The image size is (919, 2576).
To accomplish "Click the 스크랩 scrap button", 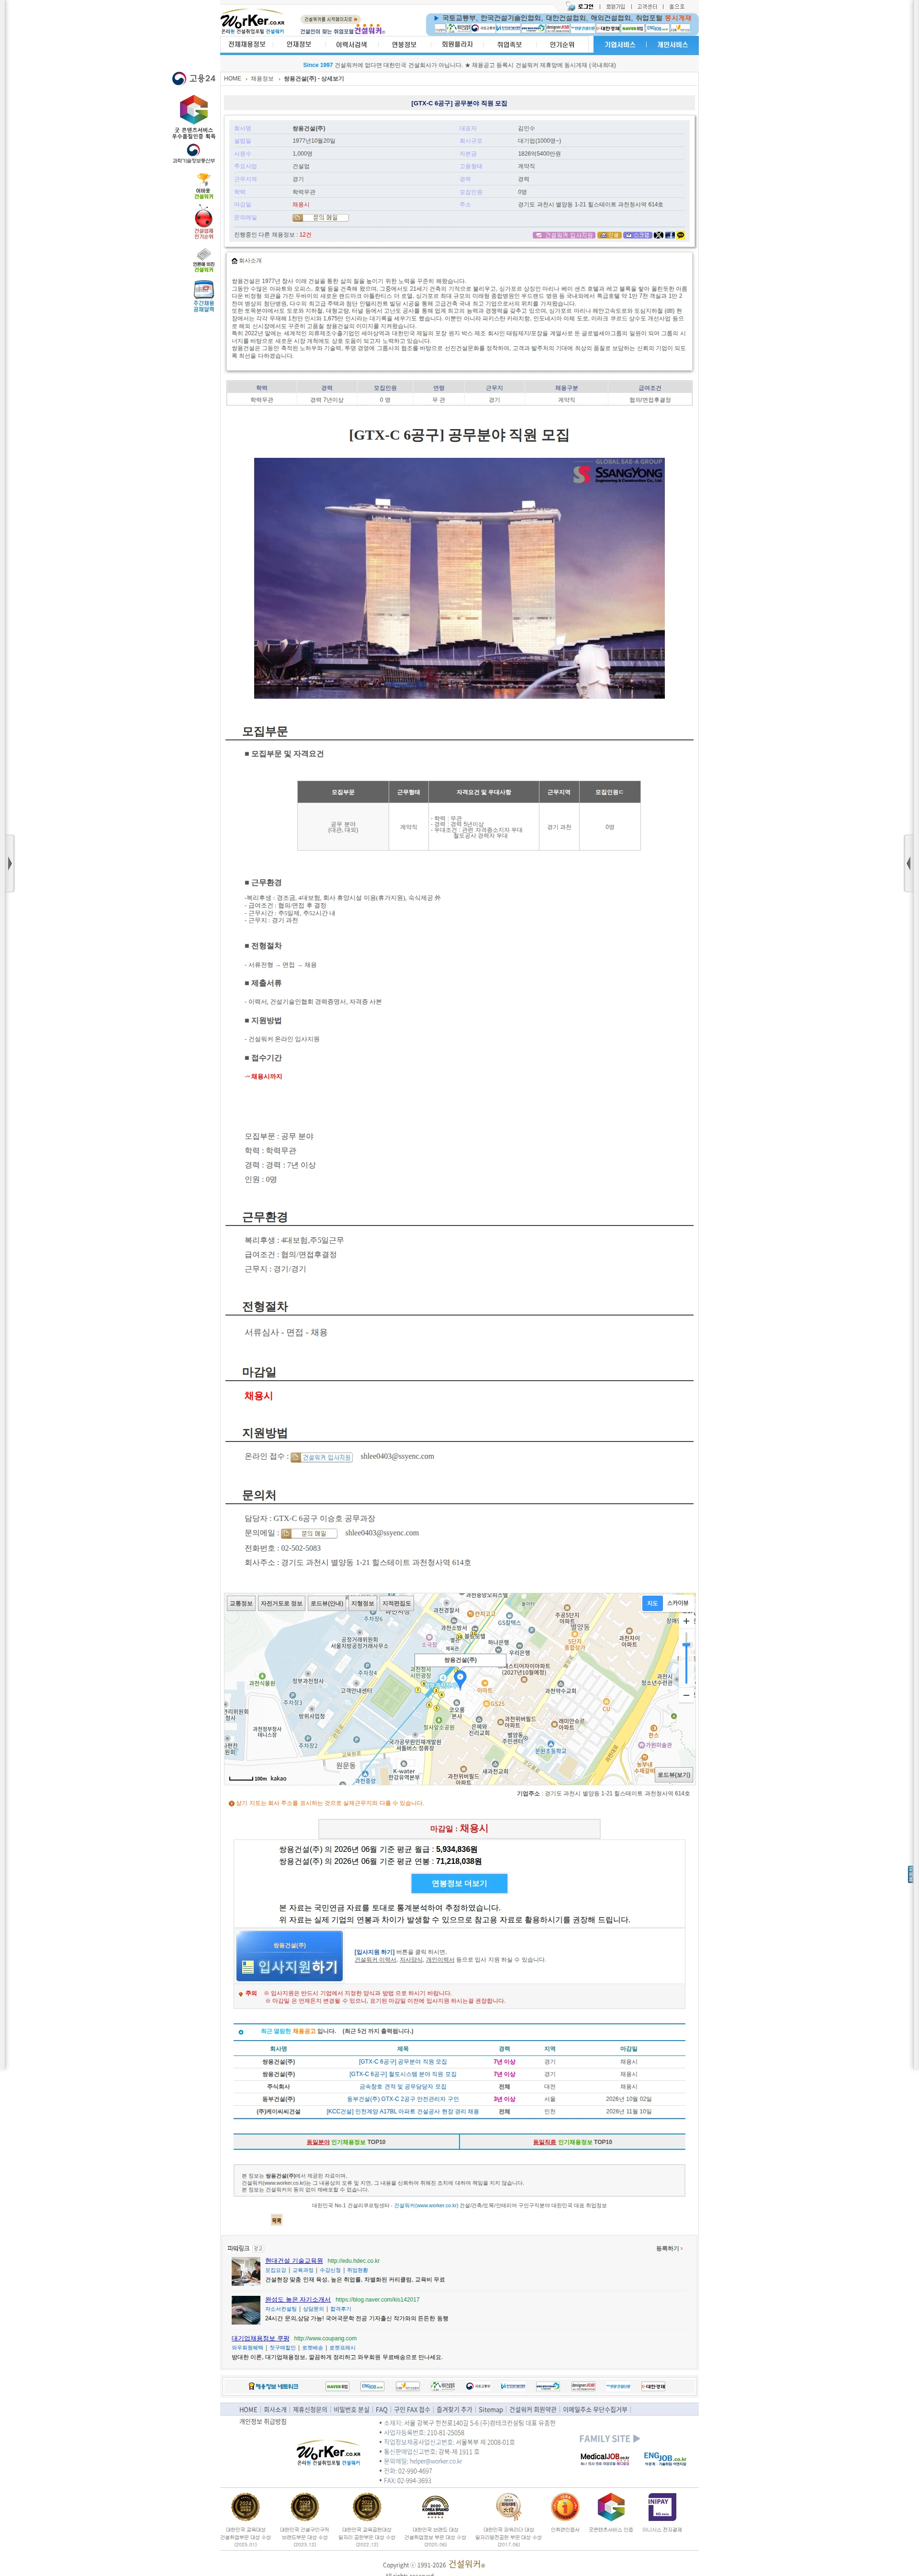I will click(637, 235).
